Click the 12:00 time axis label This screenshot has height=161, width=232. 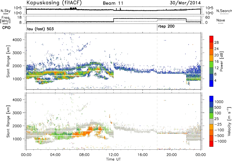click(113, 155)
